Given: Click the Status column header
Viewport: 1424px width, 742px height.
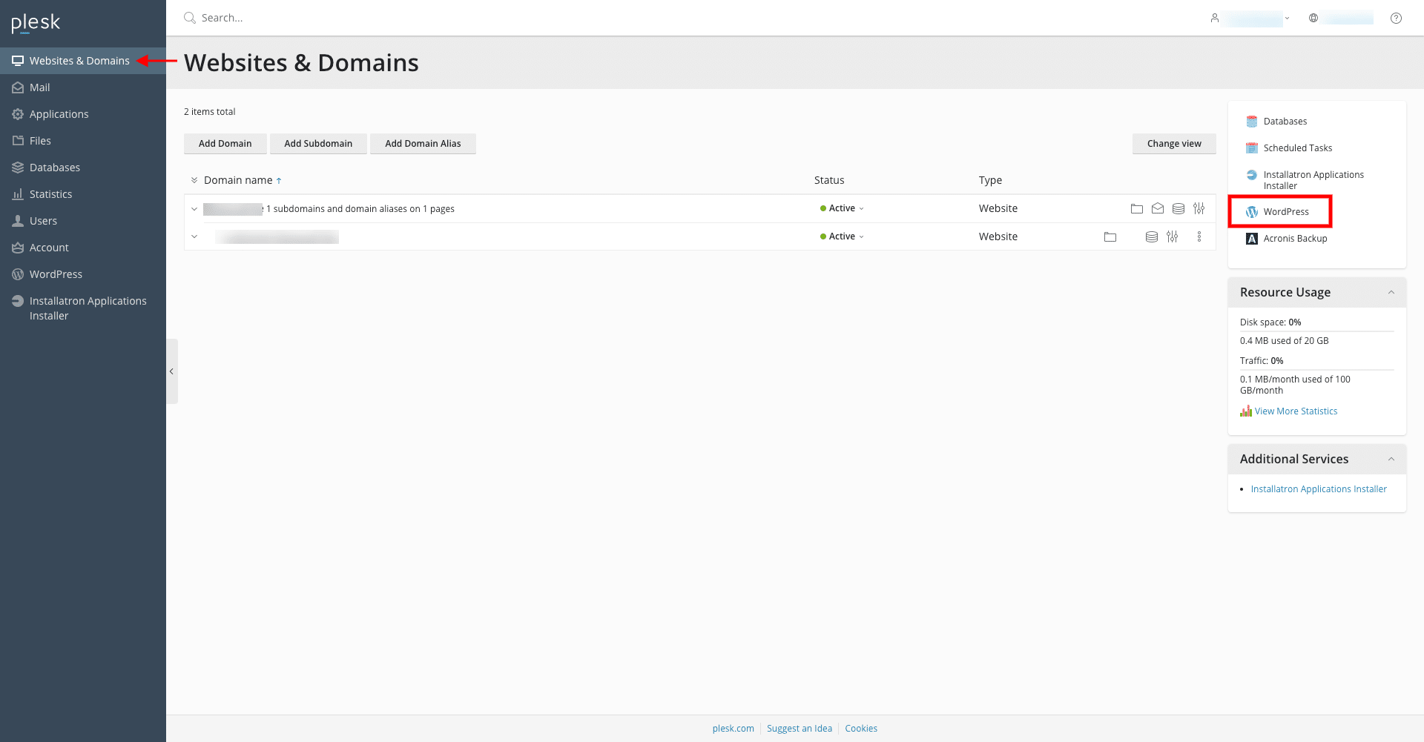Looking at the screenshot, I should point(829,180).
